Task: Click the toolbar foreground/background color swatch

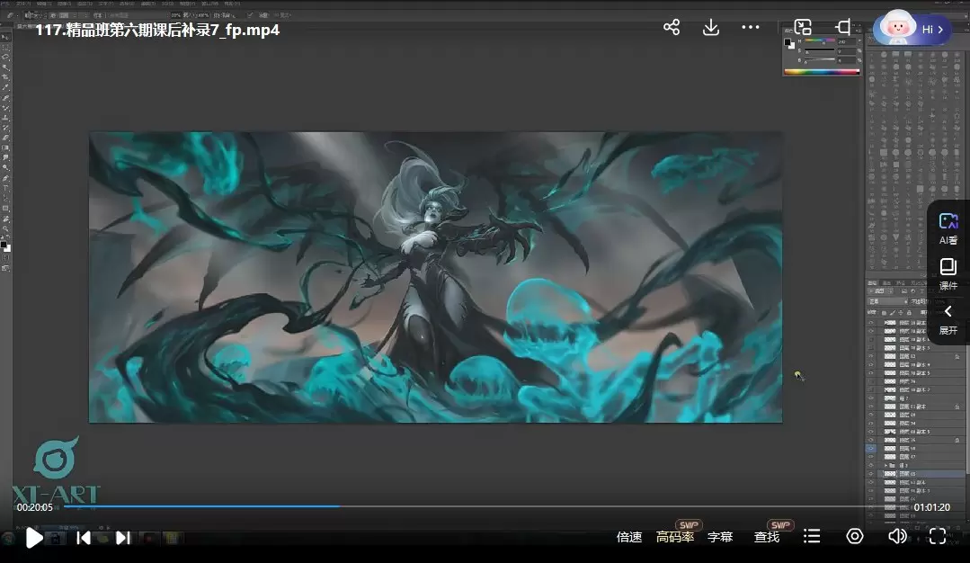Action: click(5, 246)
